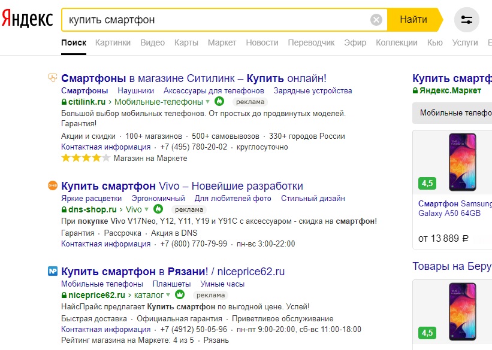Click the 4,5 rating badge under Товары на Беру
Viewport: 492px width, 350px height.
pyautogui.click(x=427, y=333)
